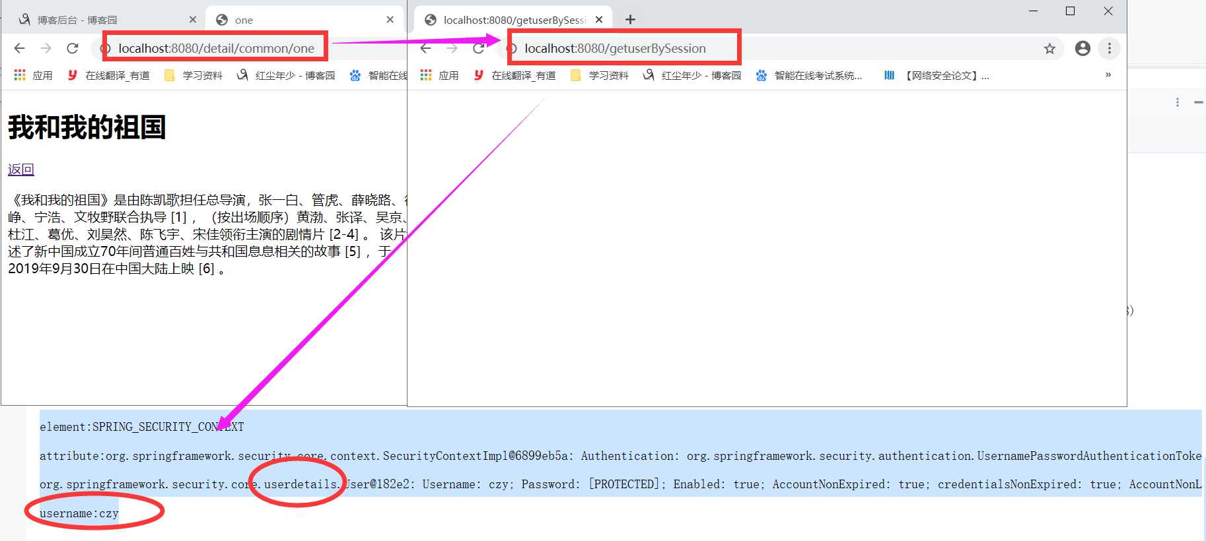This screenshot has width=1206, height=541.
Task: Open the 智能在线考试系统... bookmark
Action: pyautogui.click(x=809, y=75)
